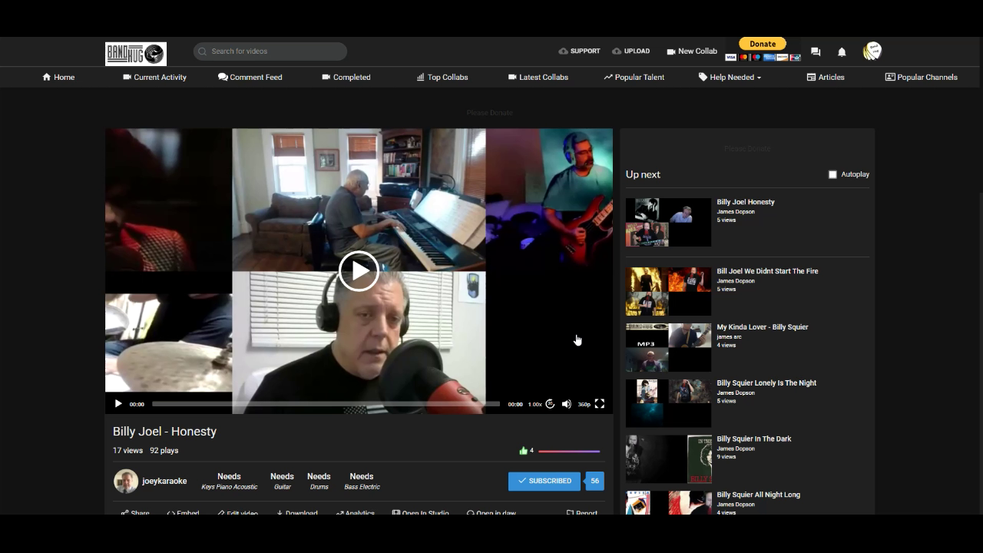Open the Billy Squier In The Dark thumbnail
Screen dimensions: 983x553
668,459
